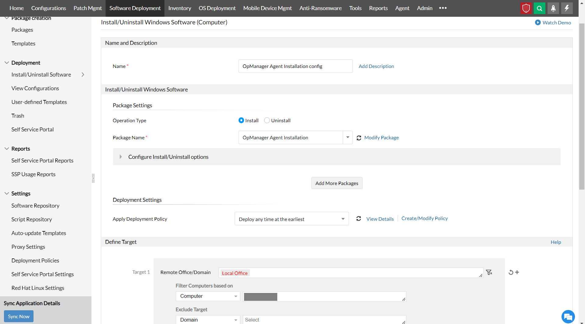The height and width of the screenshot is (324, 585).
Task: Open the lightning bolt quick actions icon
Action: 567,8
